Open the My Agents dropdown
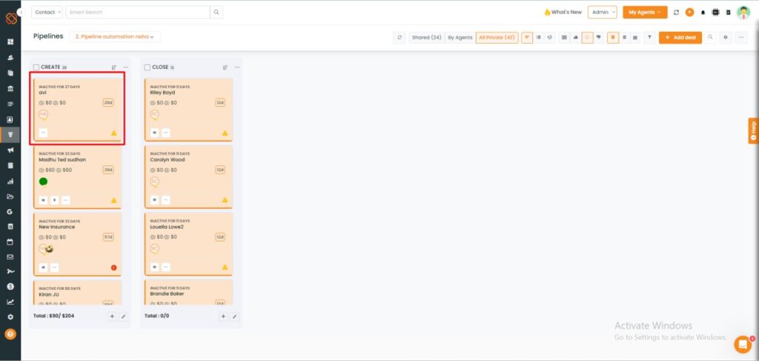 (x=645, y=12)
